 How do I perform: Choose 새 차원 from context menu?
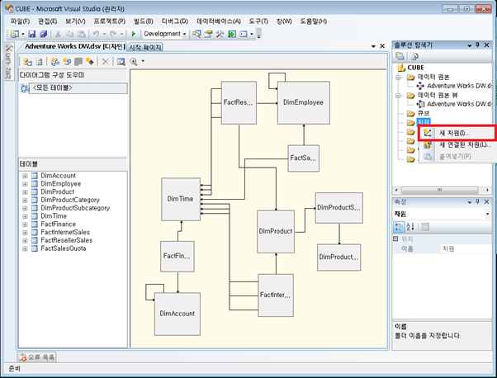pos(457,133)
